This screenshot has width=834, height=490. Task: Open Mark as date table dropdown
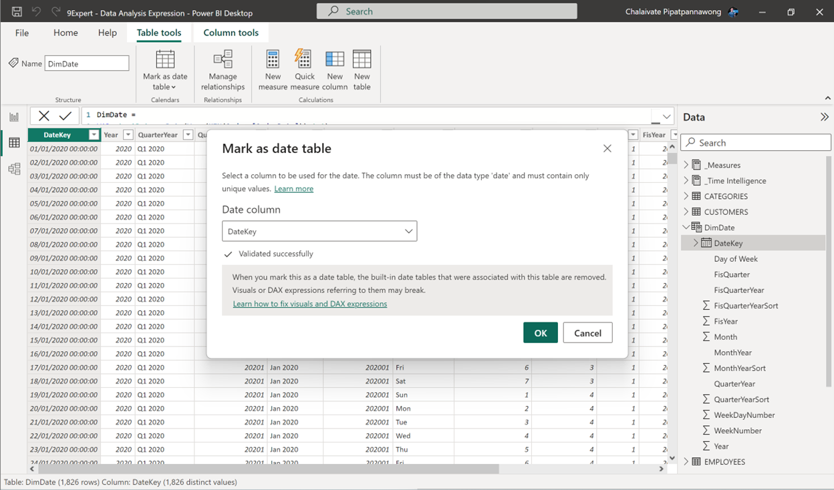point(165,69)
